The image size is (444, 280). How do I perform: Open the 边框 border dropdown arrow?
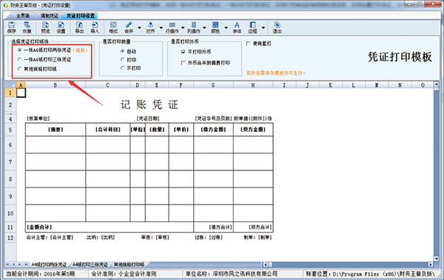pos(263,27)
